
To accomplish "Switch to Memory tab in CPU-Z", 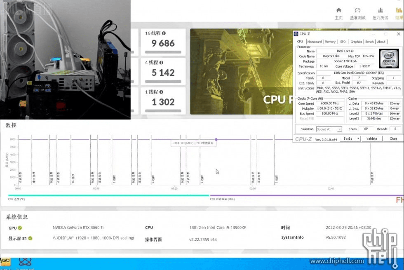I will click(330, 42).
